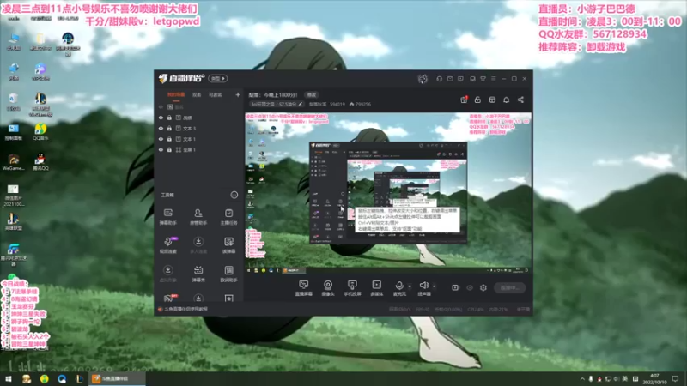Open the 英雄联盟 desktop icon
Screen dimensions: 687x386
(x=13, y=221)
